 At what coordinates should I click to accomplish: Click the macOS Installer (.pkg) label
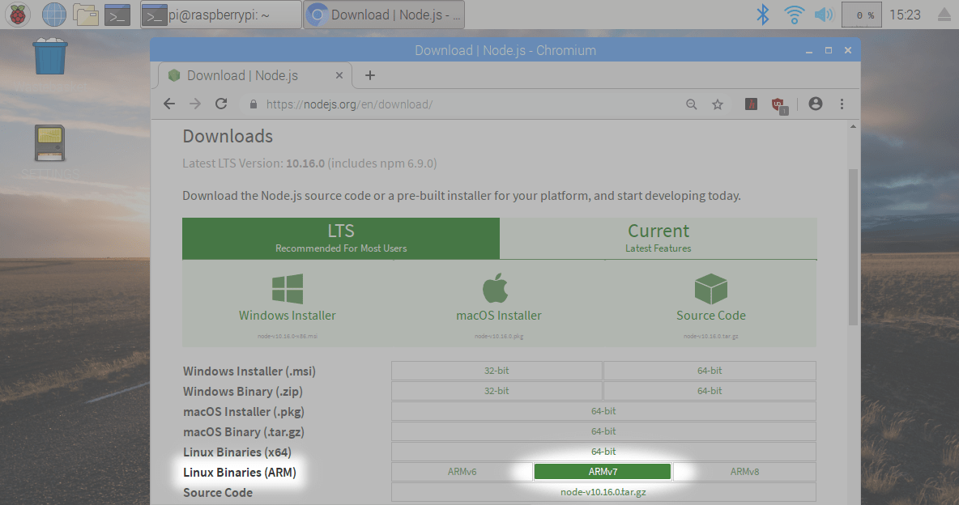coord(244,411)
